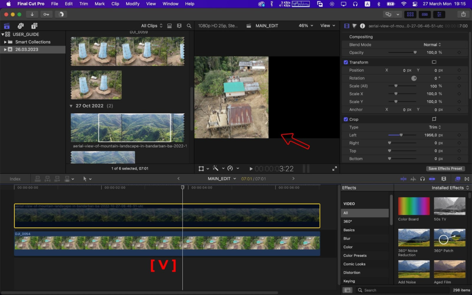Share the project with export icon
Viewport: 472px width, 295px height.
pos(463,14)
